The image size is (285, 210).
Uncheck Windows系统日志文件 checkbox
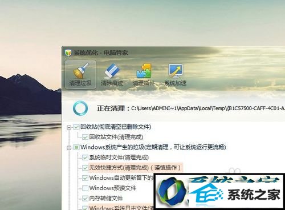coord(85,208)
